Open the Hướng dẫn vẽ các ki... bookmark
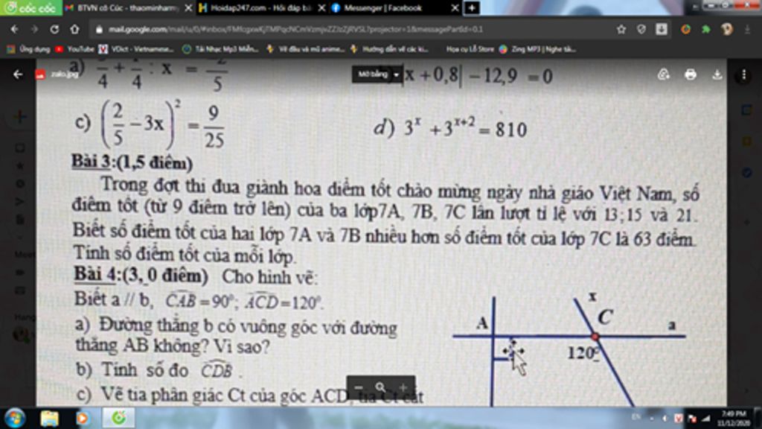The height and width of the screenshot is (429, 762). click(x=389, y=49)
